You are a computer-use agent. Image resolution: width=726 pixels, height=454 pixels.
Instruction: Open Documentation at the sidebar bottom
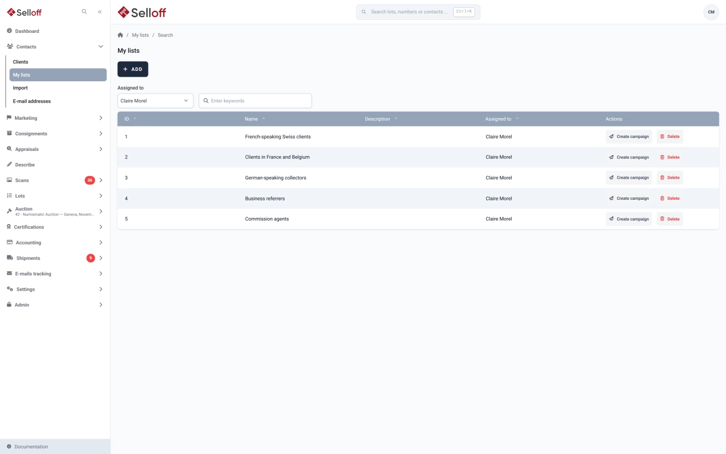tap(55, 447)
